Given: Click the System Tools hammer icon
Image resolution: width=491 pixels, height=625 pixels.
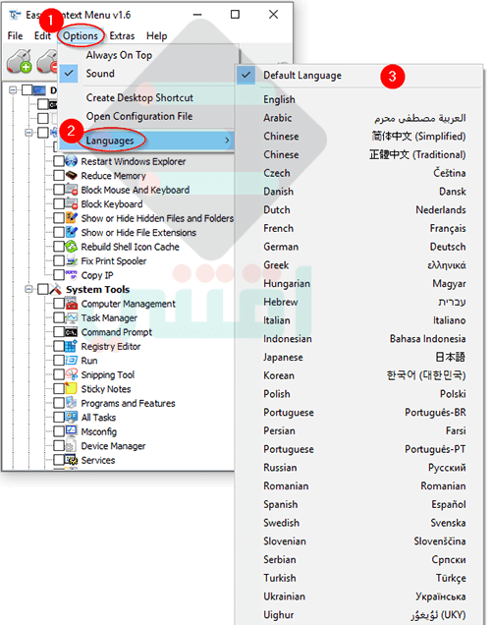Looking at the screenshot, I should pos(55,289).
